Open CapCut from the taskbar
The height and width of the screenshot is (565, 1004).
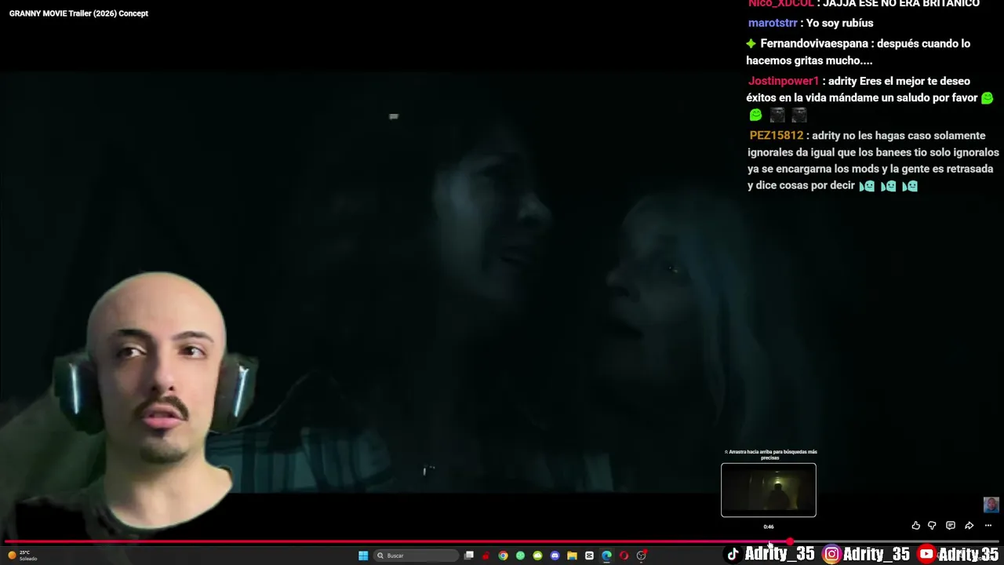click(589, 556)
